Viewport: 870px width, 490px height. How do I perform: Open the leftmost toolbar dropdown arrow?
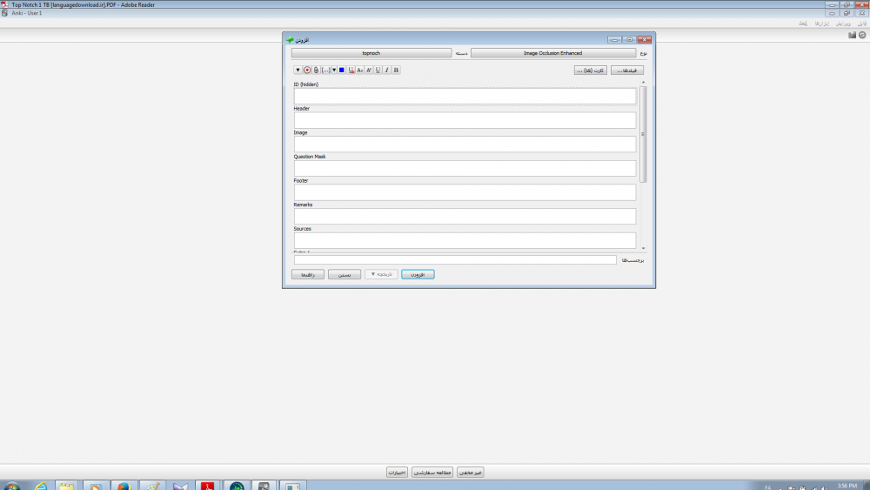(298, 70)
